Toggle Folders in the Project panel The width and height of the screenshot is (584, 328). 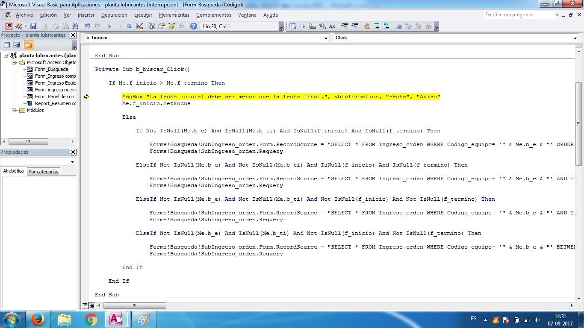(29, 45)
